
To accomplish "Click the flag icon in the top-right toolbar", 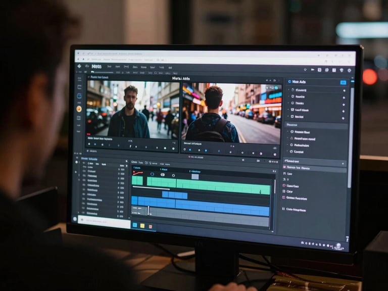I will (x=313, y=70).
